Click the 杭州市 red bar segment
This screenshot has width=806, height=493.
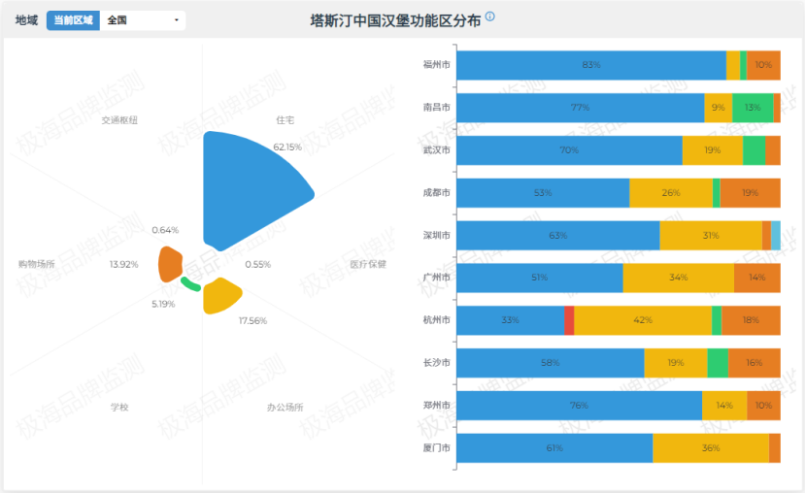569,320
